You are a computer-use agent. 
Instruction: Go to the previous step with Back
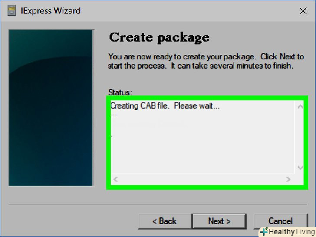pyautogui.click(x=165, y=221)
